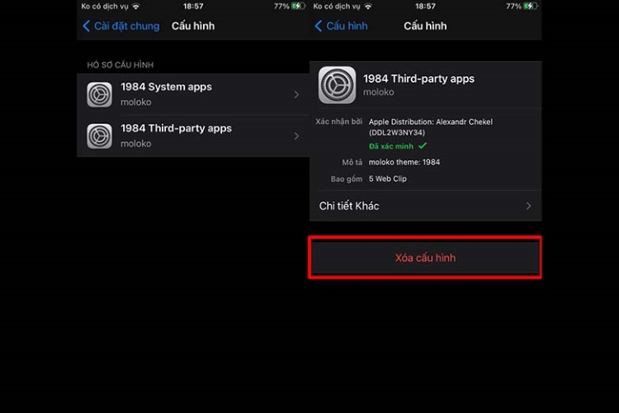Tap the 1984 Third-party apps list icon
Viewport: 619px width, 413px height.
coord(100,136)
